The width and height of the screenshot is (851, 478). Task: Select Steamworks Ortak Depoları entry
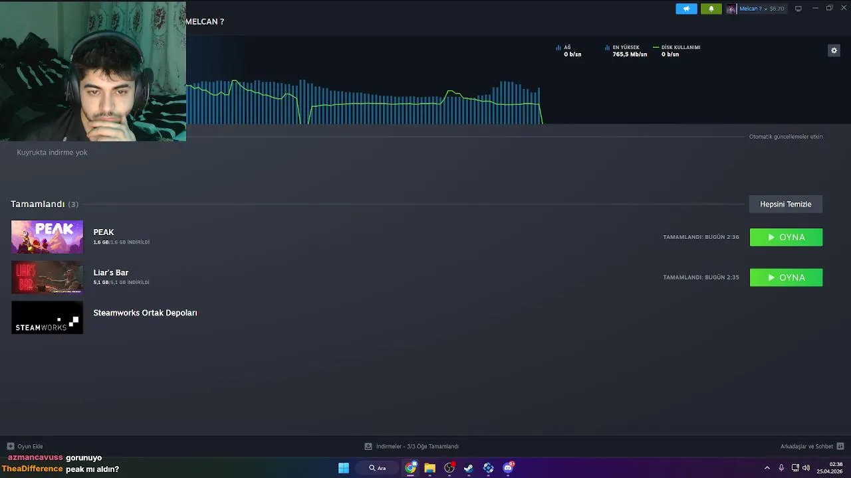(x=145, y=313)
